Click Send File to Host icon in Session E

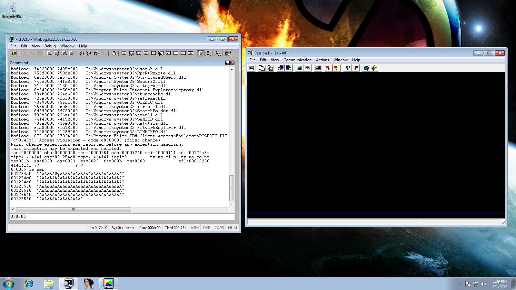(x=280, y=68)
